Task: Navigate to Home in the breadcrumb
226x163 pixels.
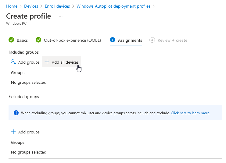Action: (x=12, y=6)
